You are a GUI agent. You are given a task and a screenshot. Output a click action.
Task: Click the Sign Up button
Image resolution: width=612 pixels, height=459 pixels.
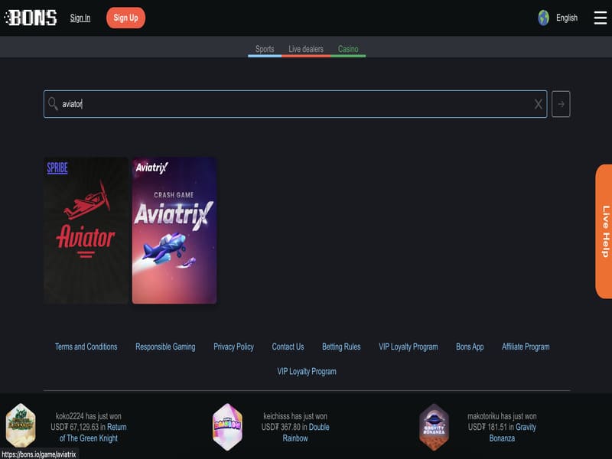point(125,18)
